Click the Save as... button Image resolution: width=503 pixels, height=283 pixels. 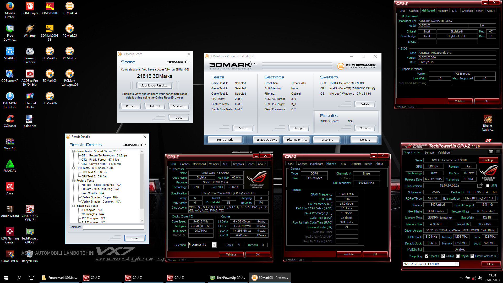[x=179, y=106]
